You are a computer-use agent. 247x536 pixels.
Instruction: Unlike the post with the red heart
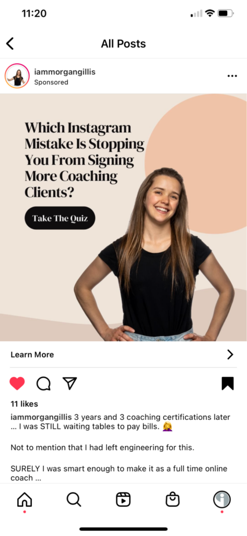point(17,384)
